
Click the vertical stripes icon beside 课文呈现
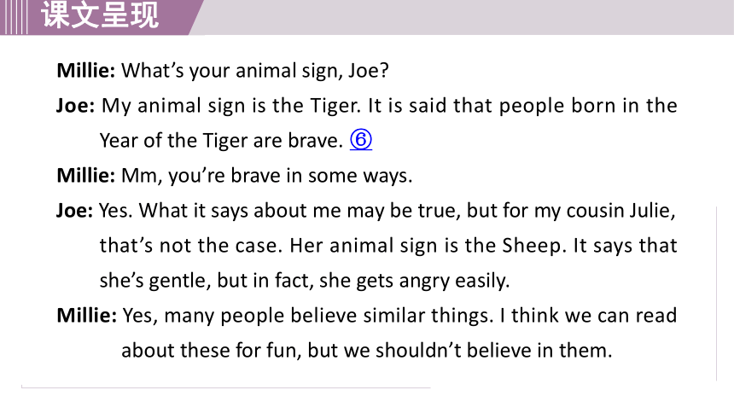[14, 17]
